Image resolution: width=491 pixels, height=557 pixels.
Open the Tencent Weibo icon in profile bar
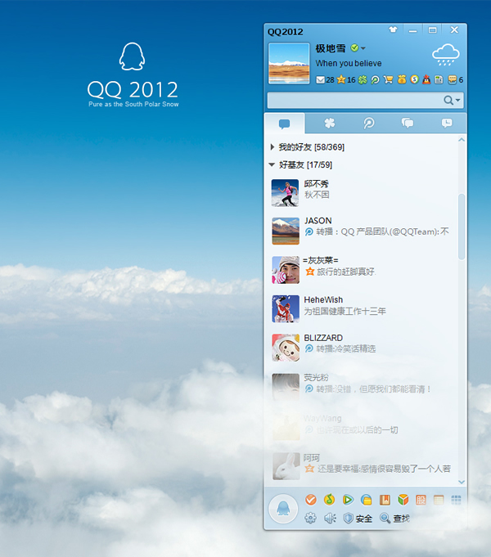[375, 79]
